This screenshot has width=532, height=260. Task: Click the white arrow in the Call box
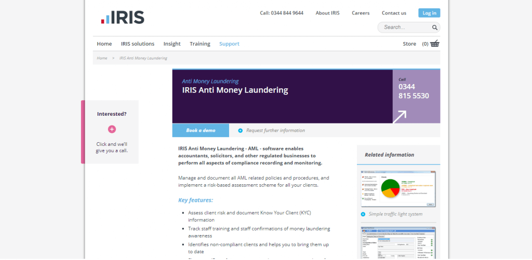(400, 117)
